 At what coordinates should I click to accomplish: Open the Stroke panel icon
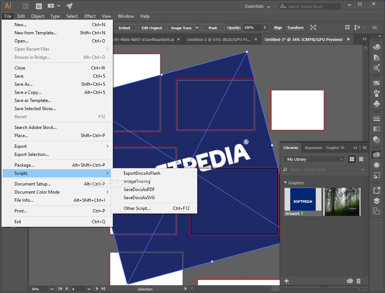point(376,119)
